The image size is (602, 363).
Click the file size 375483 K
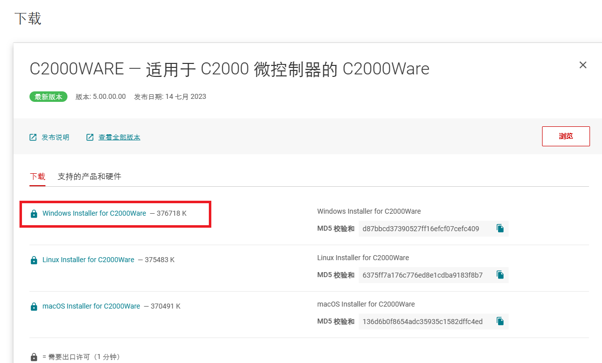coord(159,260)
